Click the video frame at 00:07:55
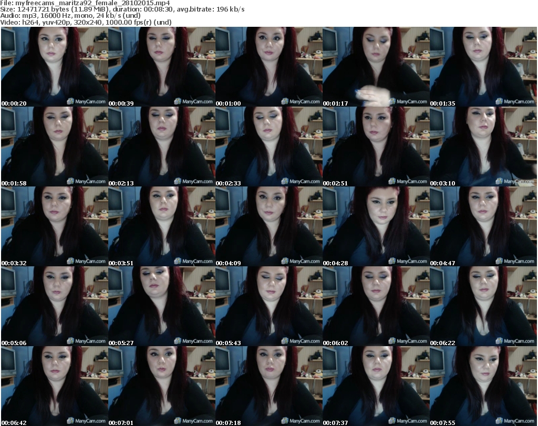 pyautogui.click(x=483, y=386)
